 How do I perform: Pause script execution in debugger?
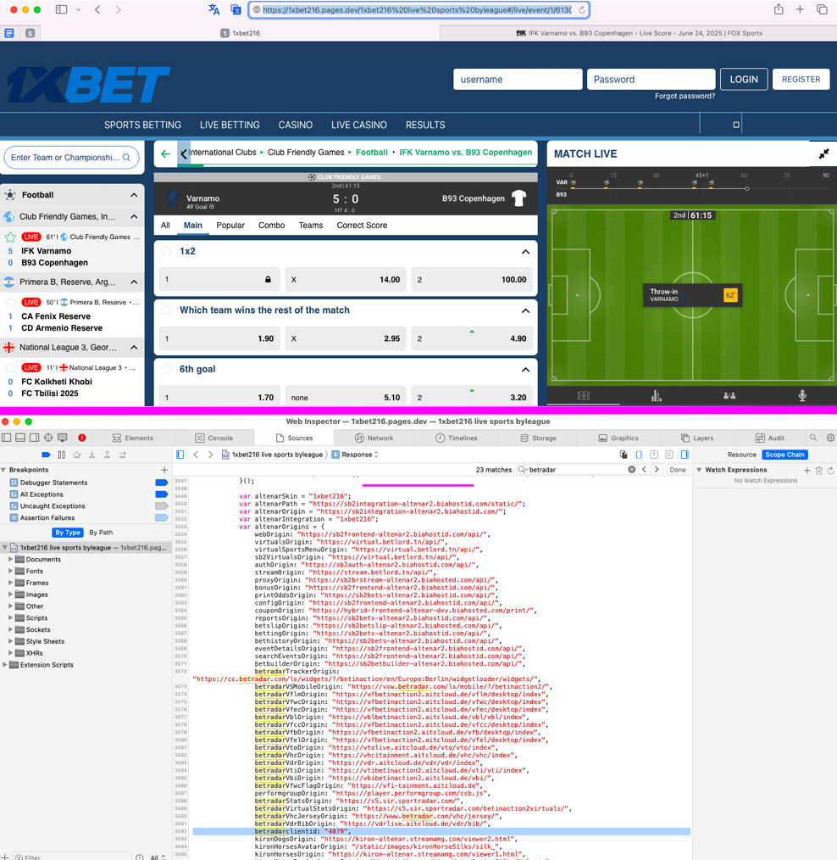(x=61, y=455)
